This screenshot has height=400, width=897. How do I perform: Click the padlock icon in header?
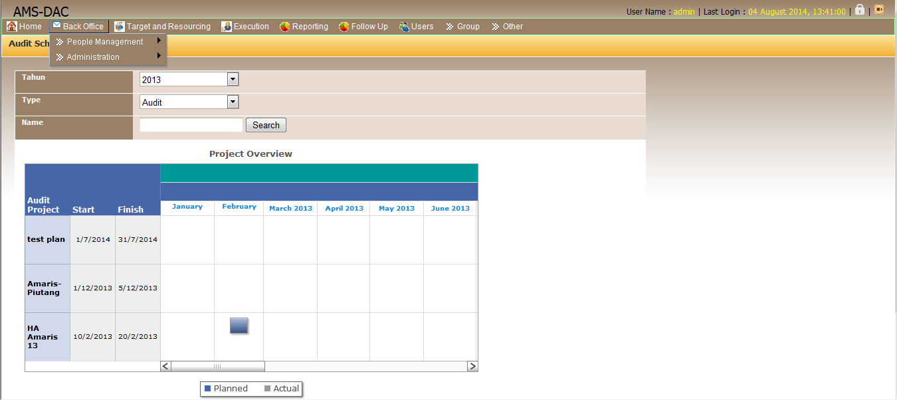point(860,10)
